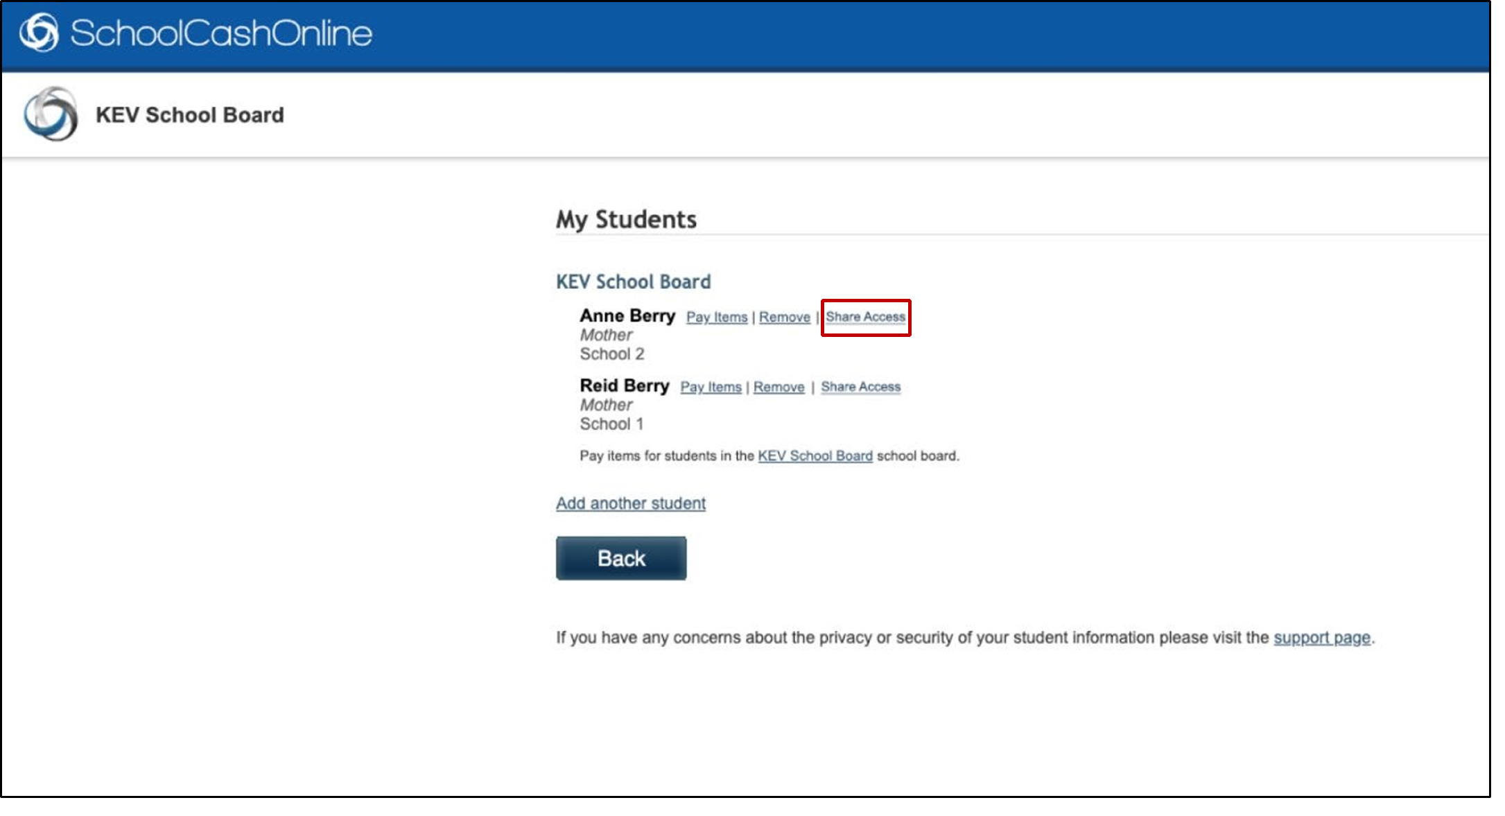Click the Anne Berry student name
Image resolution: width=1505 pixels, height=816 pixels.
627,316
